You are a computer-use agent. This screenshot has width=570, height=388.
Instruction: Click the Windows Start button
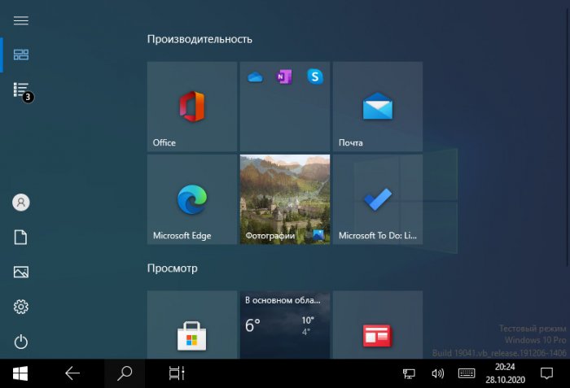[20, 373]
